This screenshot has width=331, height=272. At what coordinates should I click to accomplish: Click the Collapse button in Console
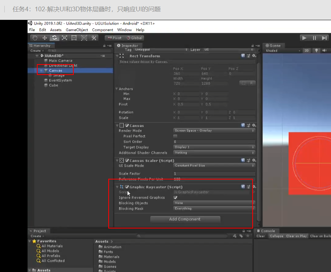tap(277, 236)
